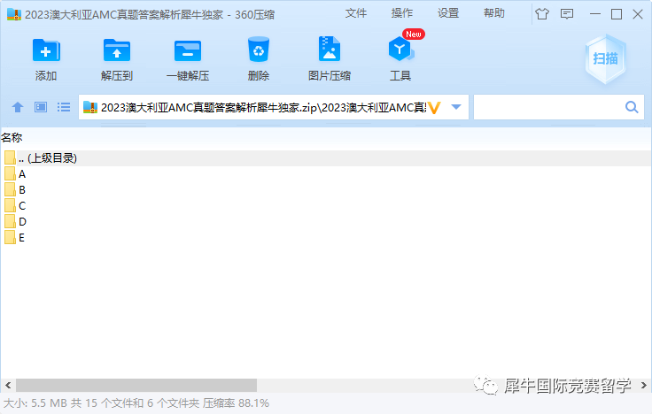652x414 pixels.
Task: Click the 删除 (Delete) recycle icon
Action: (x=258, y=50)
